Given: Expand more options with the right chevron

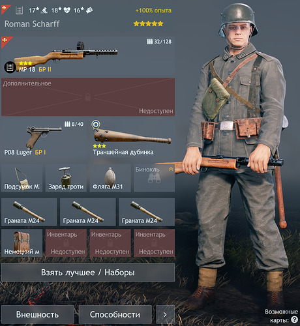Looking at the screenshot, I should coord(165,314).
